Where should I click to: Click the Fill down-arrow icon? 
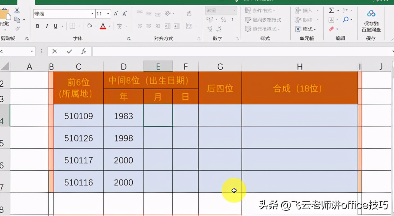[331, 20]
